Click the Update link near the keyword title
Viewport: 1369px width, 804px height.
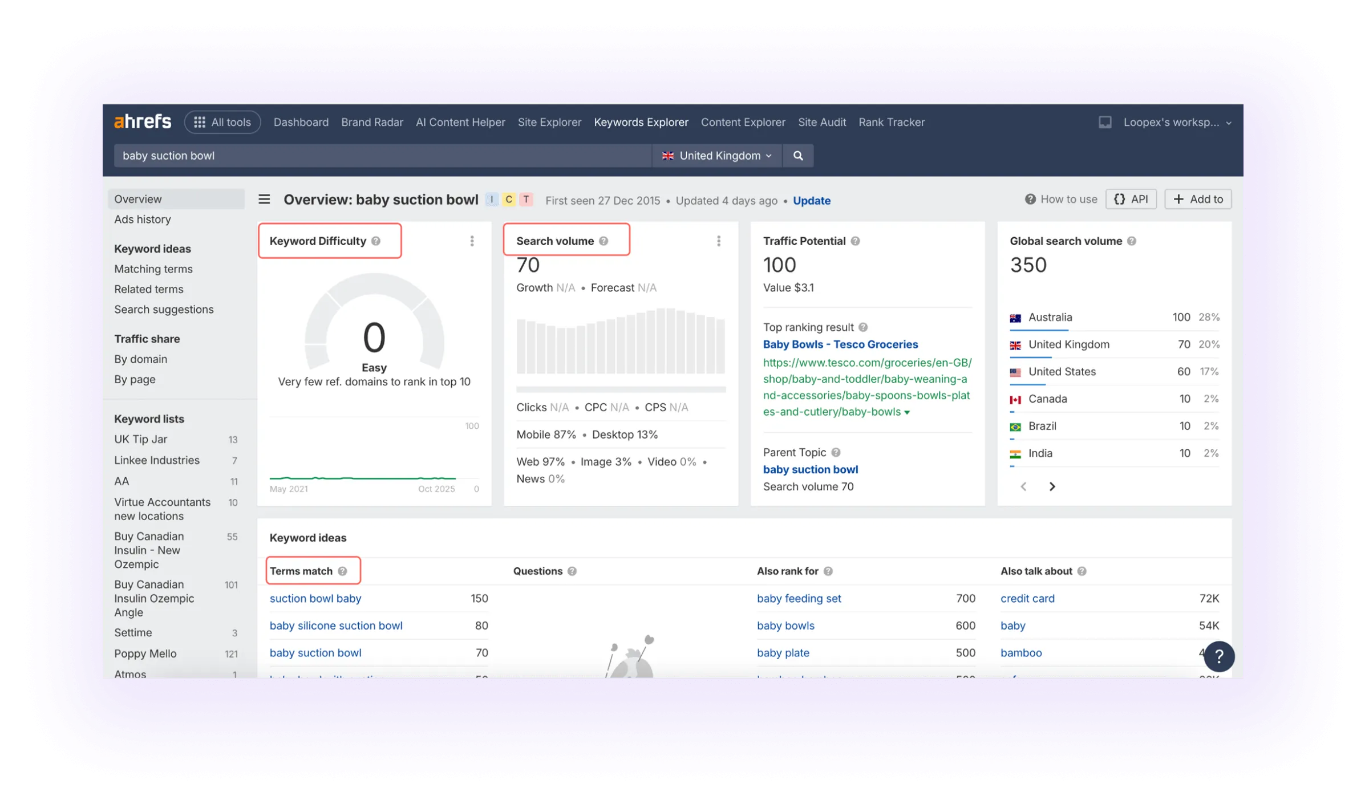812,201
